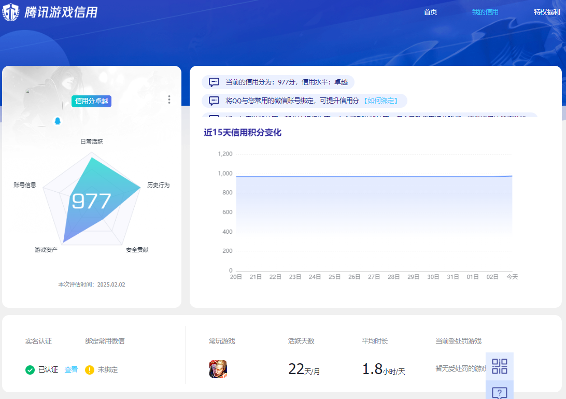
Task: Click the 01日 label on chart axis
Action: click(x=473, y=277)
